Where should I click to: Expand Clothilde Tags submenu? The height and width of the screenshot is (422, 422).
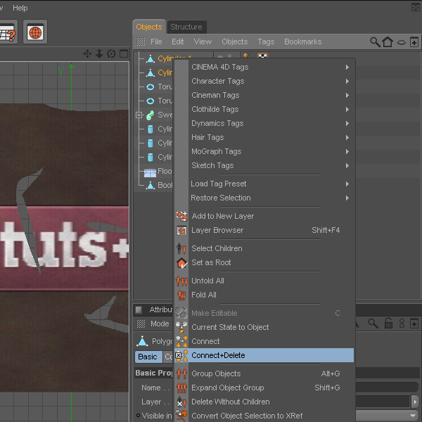click(264, 109)
